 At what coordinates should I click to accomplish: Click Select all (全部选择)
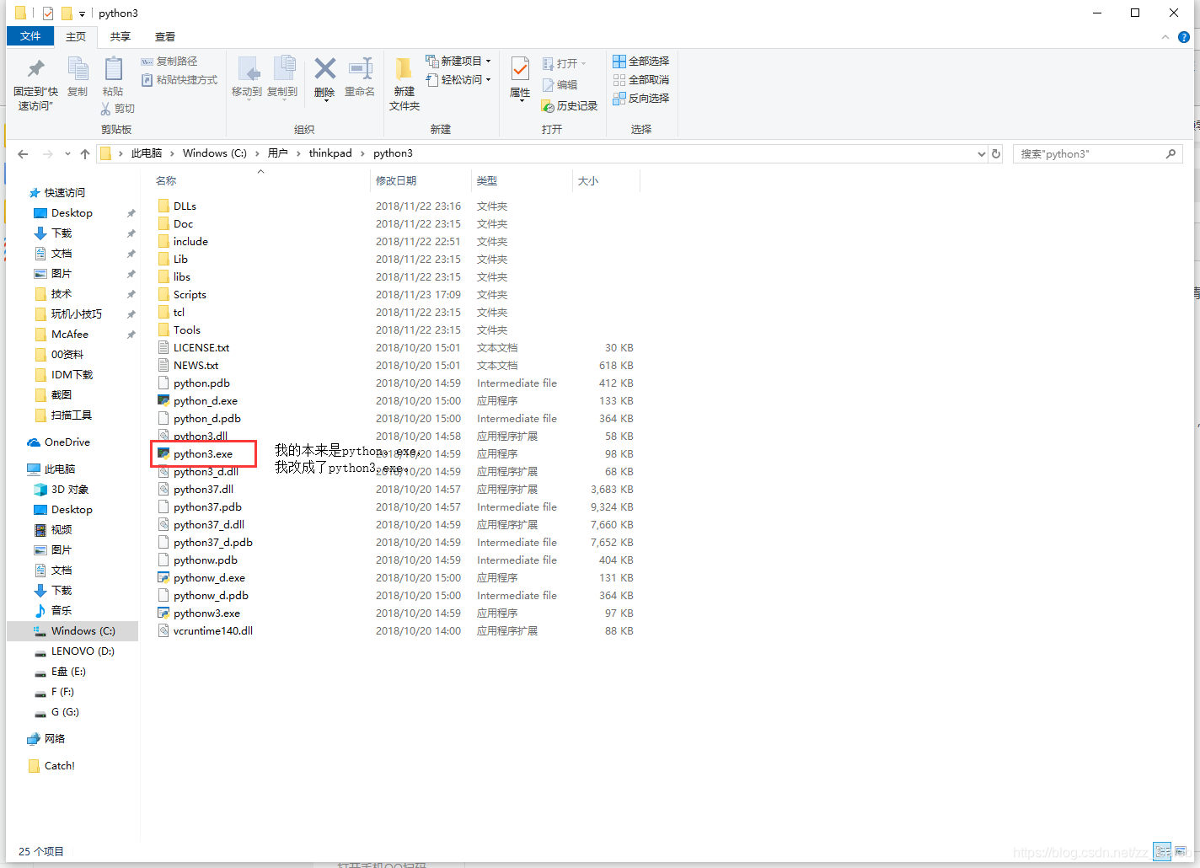[641, 62]
